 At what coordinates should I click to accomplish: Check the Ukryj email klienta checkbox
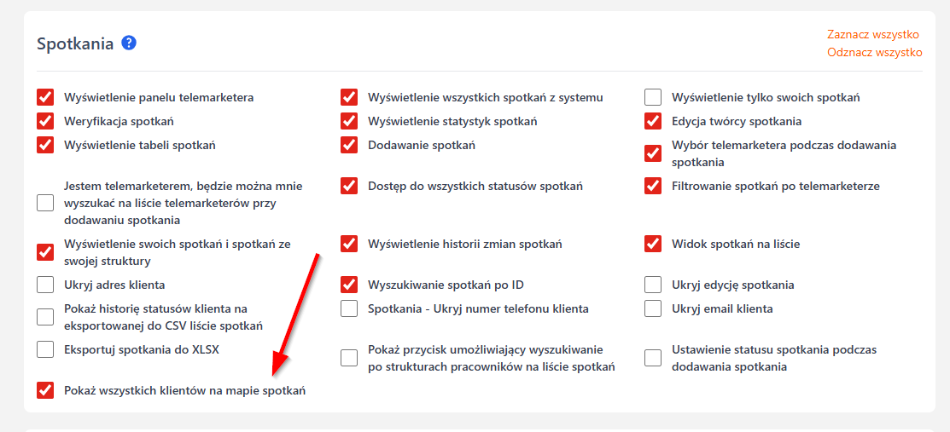[653, 308]
